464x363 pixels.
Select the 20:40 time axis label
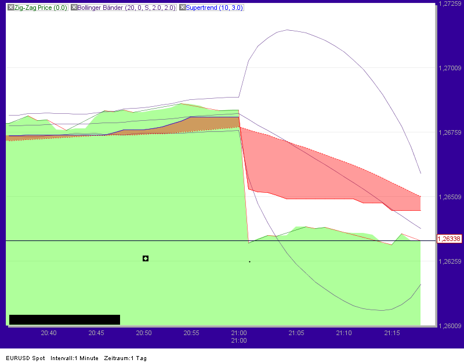tap(49, 333)
